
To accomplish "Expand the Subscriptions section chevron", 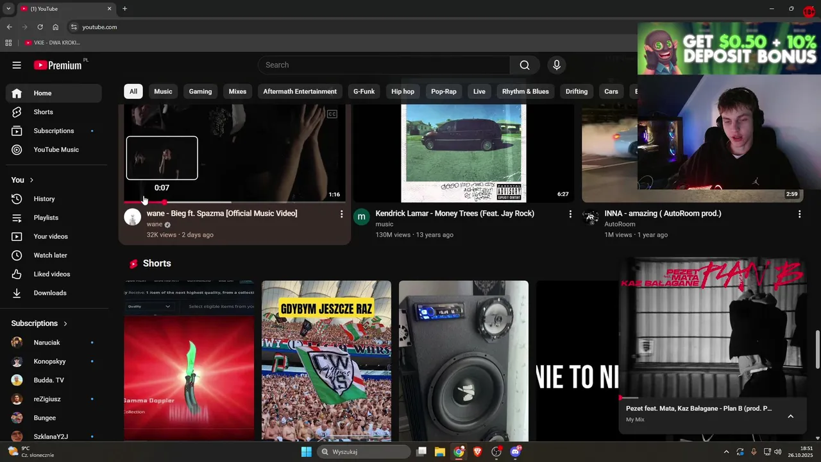I will point(65,323).
